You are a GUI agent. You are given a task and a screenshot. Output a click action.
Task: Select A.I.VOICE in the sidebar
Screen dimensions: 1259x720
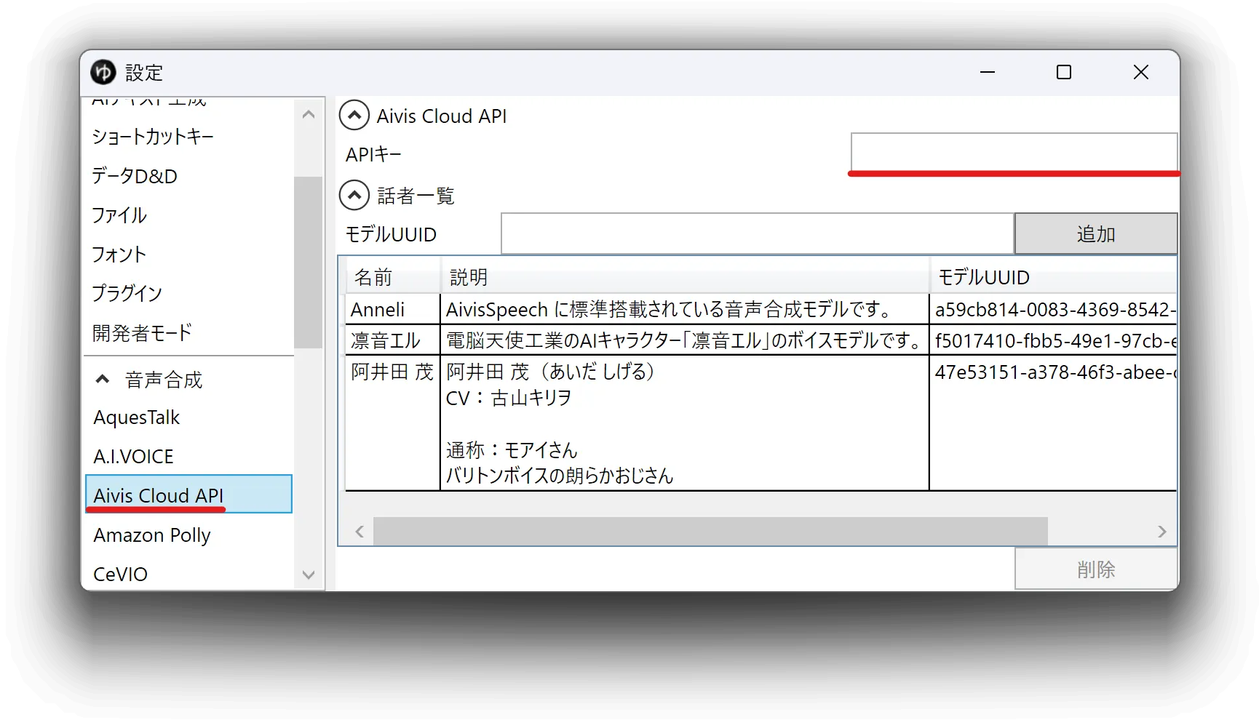tap(134, 457)
